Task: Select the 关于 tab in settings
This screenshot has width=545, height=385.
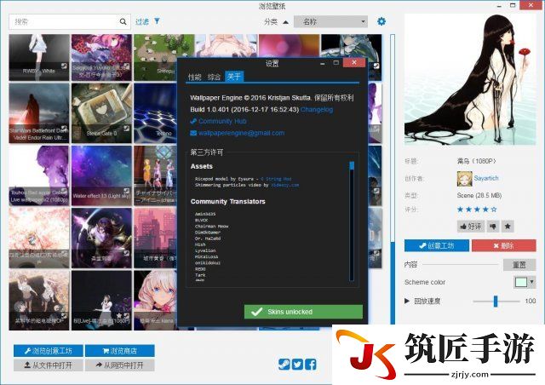Action: [x=234, y=77]
